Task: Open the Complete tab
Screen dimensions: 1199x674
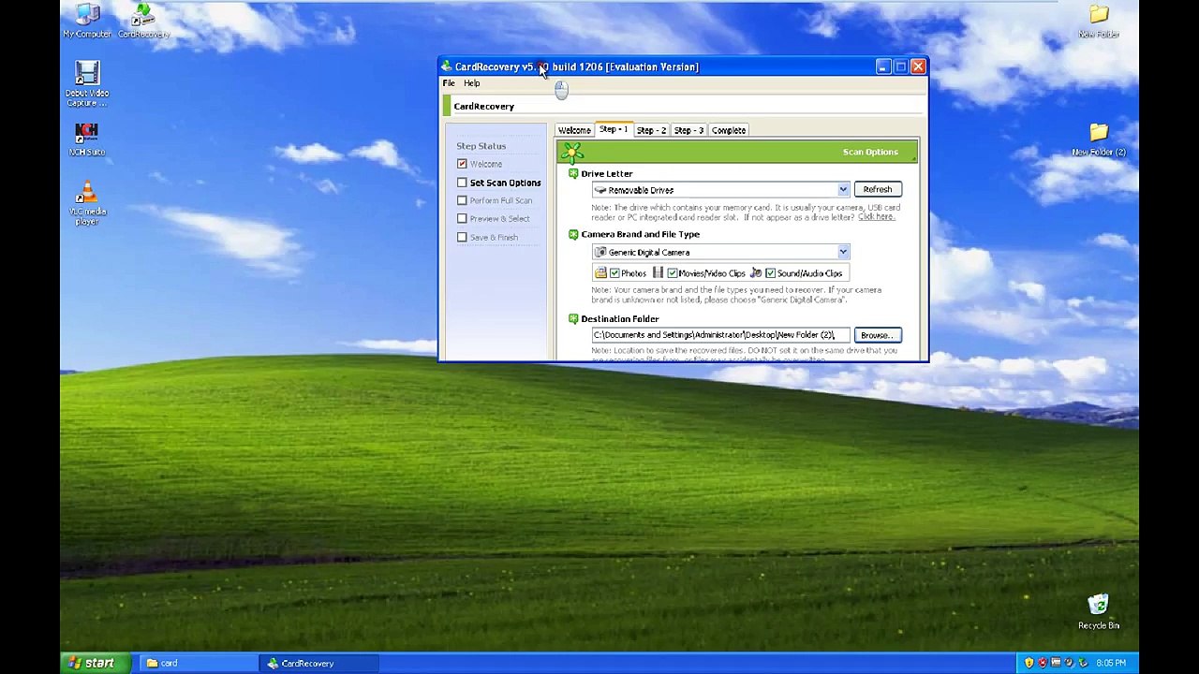Action: [729, 130]
